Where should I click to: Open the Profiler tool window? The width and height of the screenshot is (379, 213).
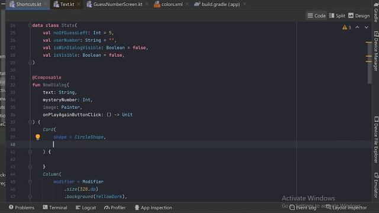click(x=115, y=208)
